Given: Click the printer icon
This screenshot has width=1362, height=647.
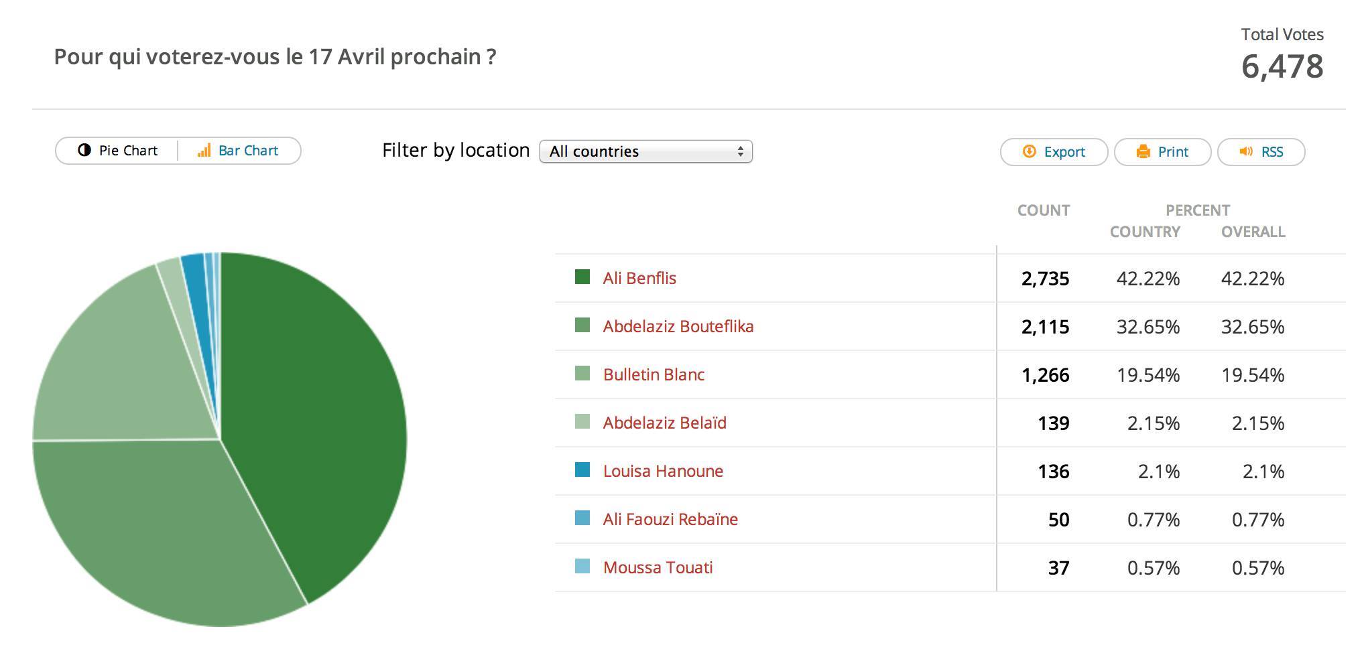Looking at the screenshot, I should tap(1143, 152).
